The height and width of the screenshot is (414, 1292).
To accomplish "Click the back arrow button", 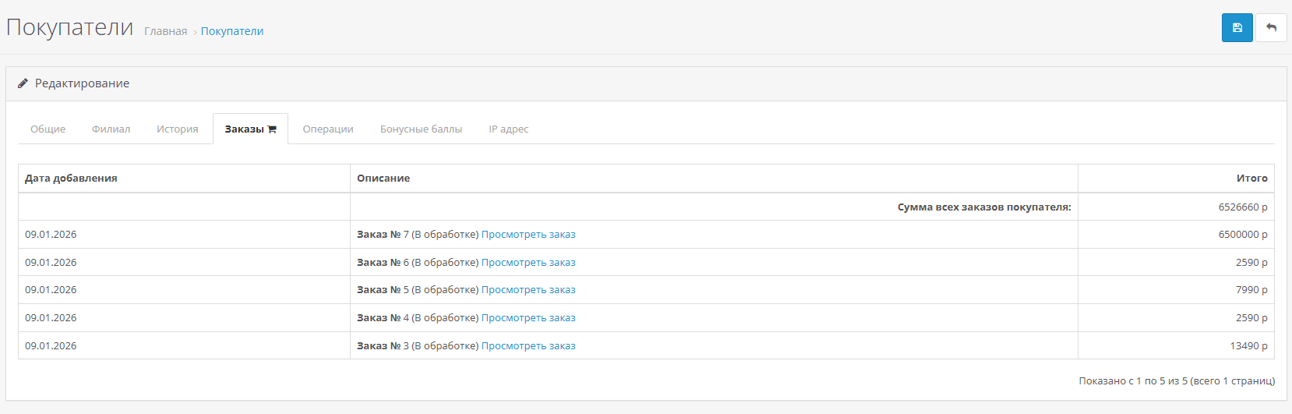I will coord(1271,28).
